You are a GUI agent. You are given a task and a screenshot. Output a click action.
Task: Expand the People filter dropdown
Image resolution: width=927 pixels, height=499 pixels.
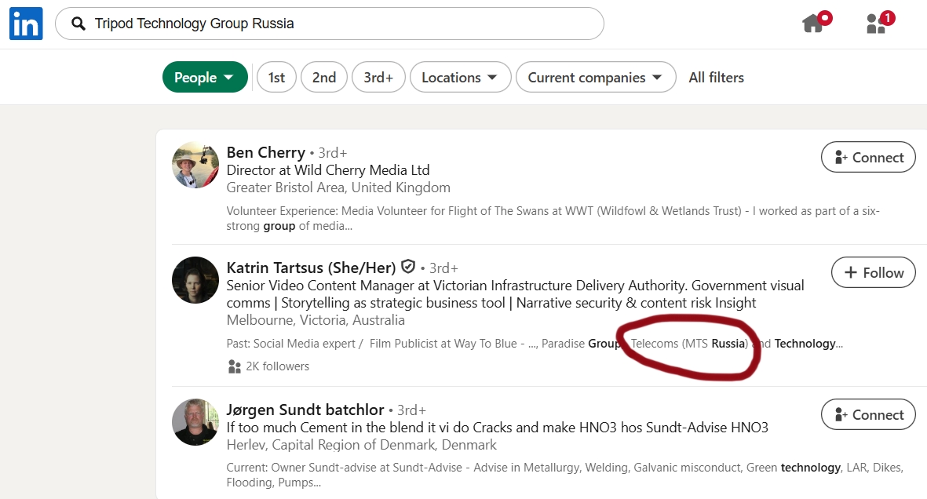[x=205, y=78]
